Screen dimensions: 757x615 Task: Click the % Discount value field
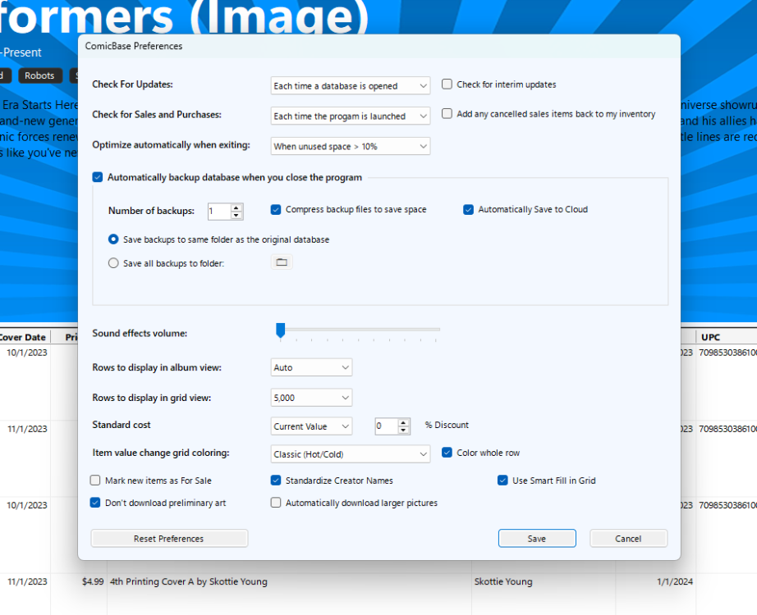(x=387, y=426)
